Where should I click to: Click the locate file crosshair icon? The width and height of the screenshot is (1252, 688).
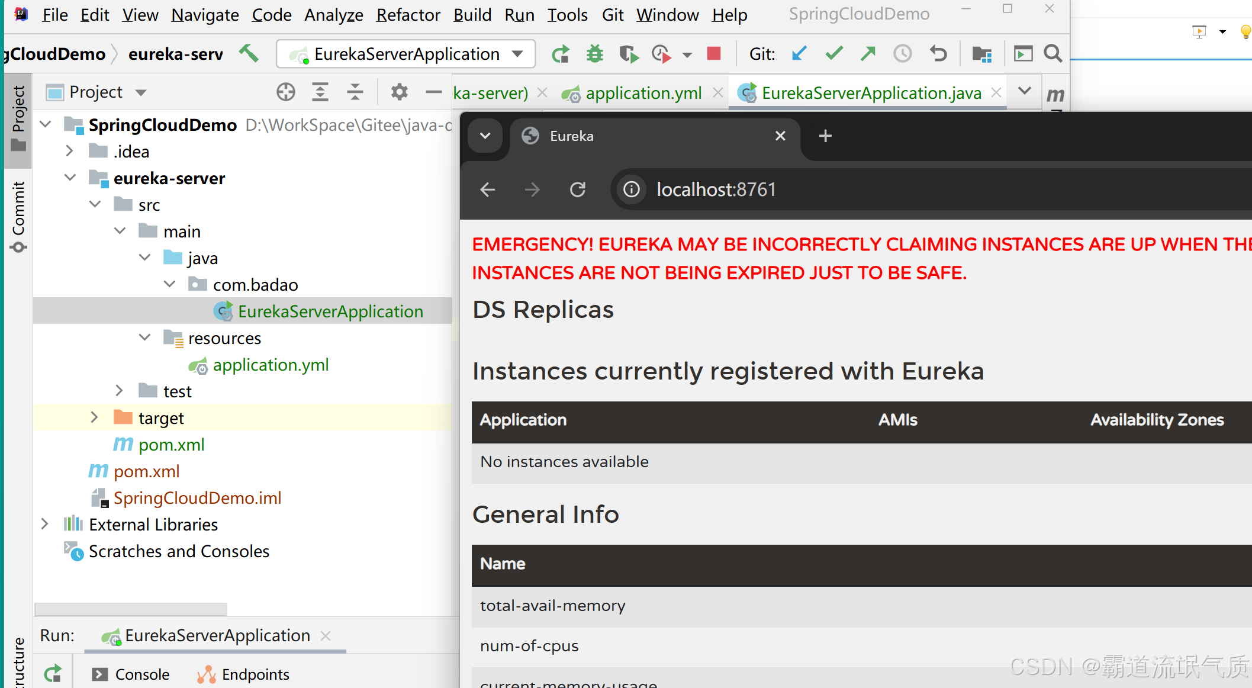[285, 92]
